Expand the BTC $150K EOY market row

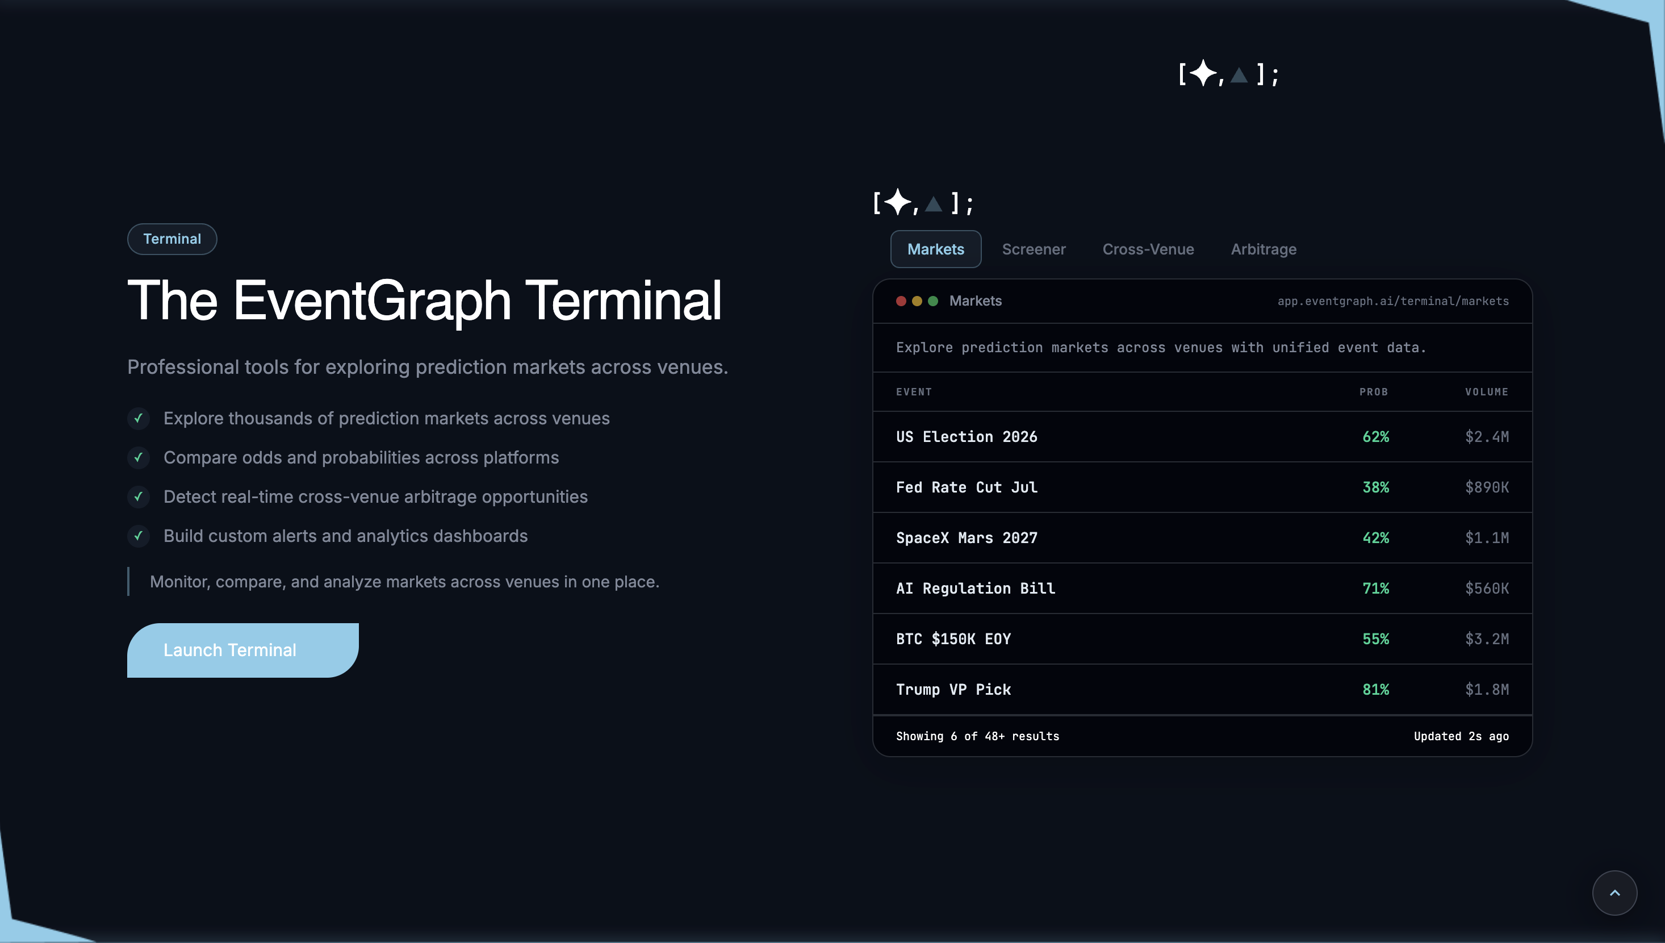pos(1202,639)
